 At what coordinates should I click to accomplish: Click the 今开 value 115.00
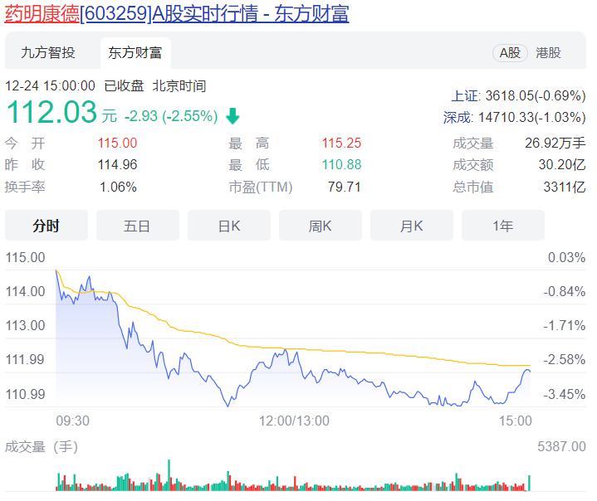tap(117, 143)
